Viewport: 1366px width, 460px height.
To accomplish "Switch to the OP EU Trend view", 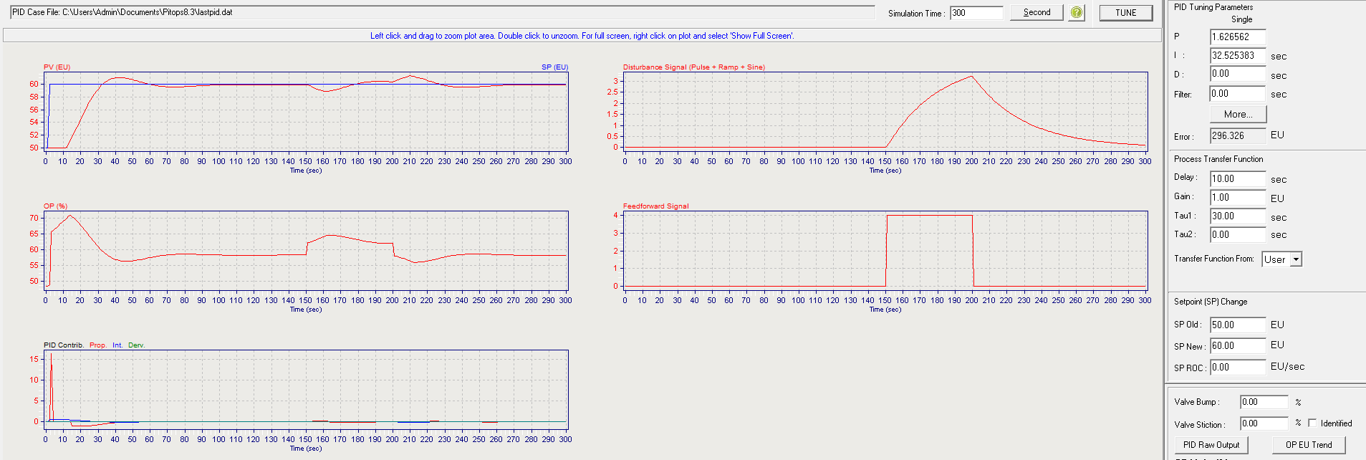I will click(x=1308, y=445).
